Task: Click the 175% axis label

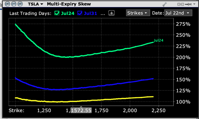Action: [x=183, y=69]
